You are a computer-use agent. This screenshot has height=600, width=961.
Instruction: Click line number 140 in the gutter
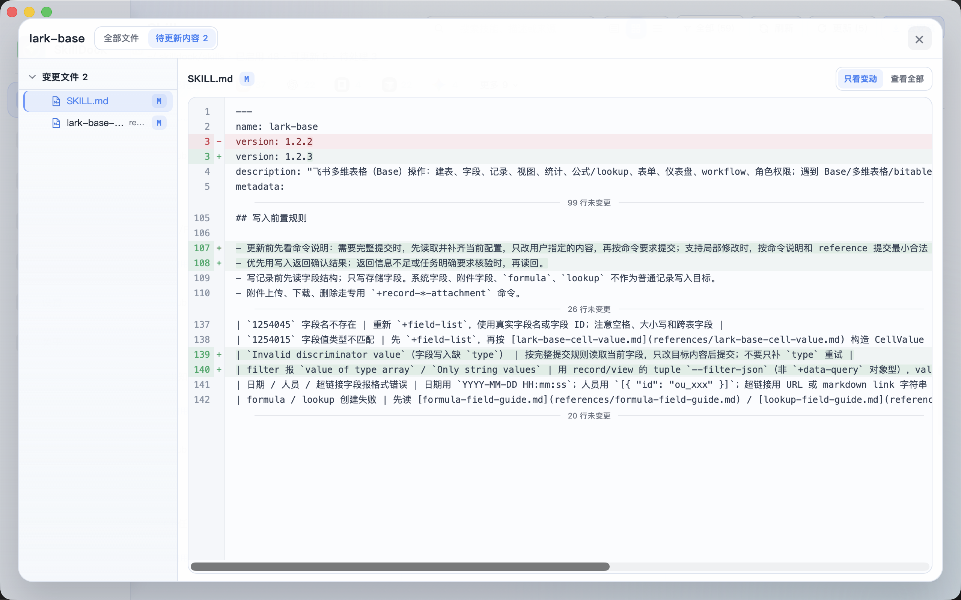[x=202, y=369]
